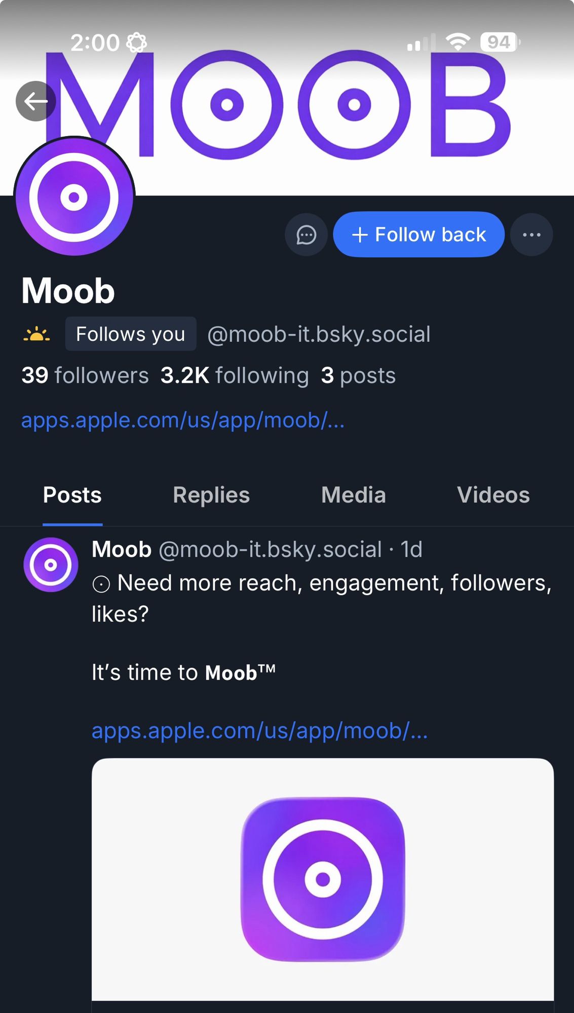Switch to the Videos tab
574x1013 pixels.
493,495
